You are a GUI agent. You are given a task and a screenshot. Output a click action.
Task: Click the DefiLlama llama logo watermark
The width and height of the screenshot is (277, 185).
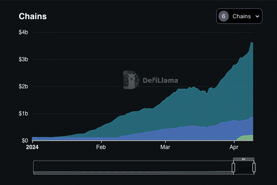(x=131, y=80)
